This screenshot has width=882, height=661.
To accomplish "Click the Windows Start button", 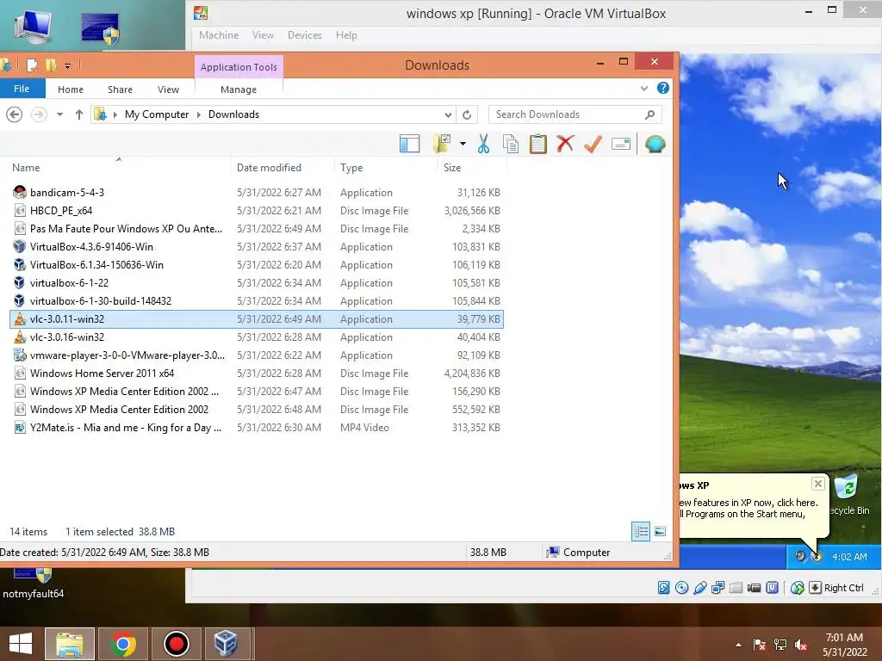I will point(21,644).
